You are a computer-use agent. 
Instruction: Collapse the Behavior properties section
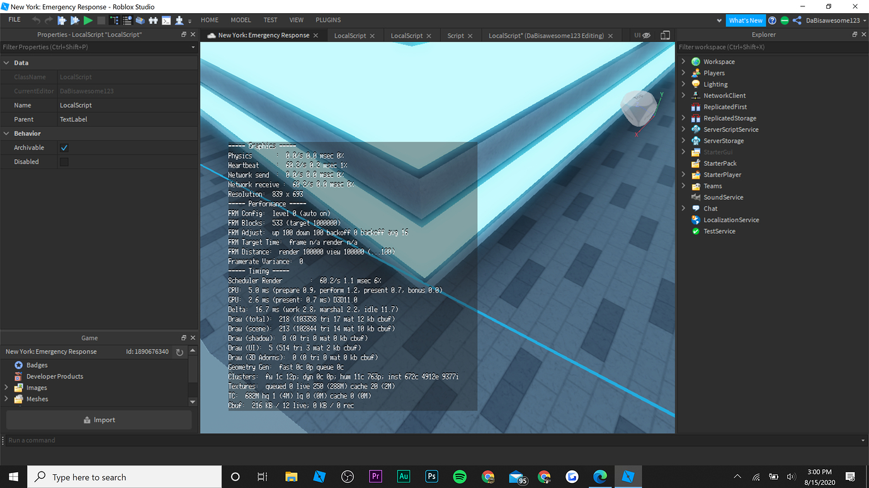6,133
